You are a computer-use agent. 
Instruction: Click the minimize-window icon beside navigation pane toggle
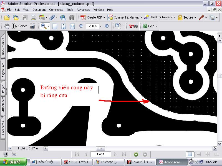[14, 154]
